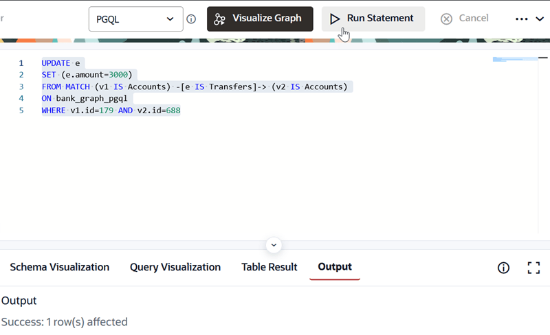The image size is (550, 335).
Task: Click the id value 688 in WHERE clause
Action: [173, 111]
